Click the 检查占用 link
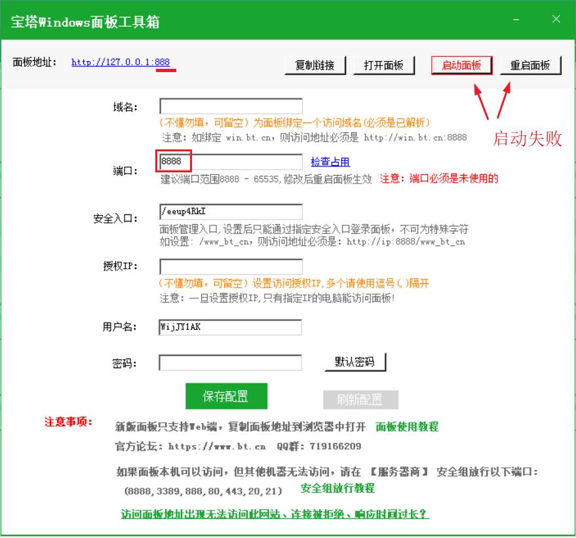The height and width of the screenshot is (538, 576). [x=330, y=162]
